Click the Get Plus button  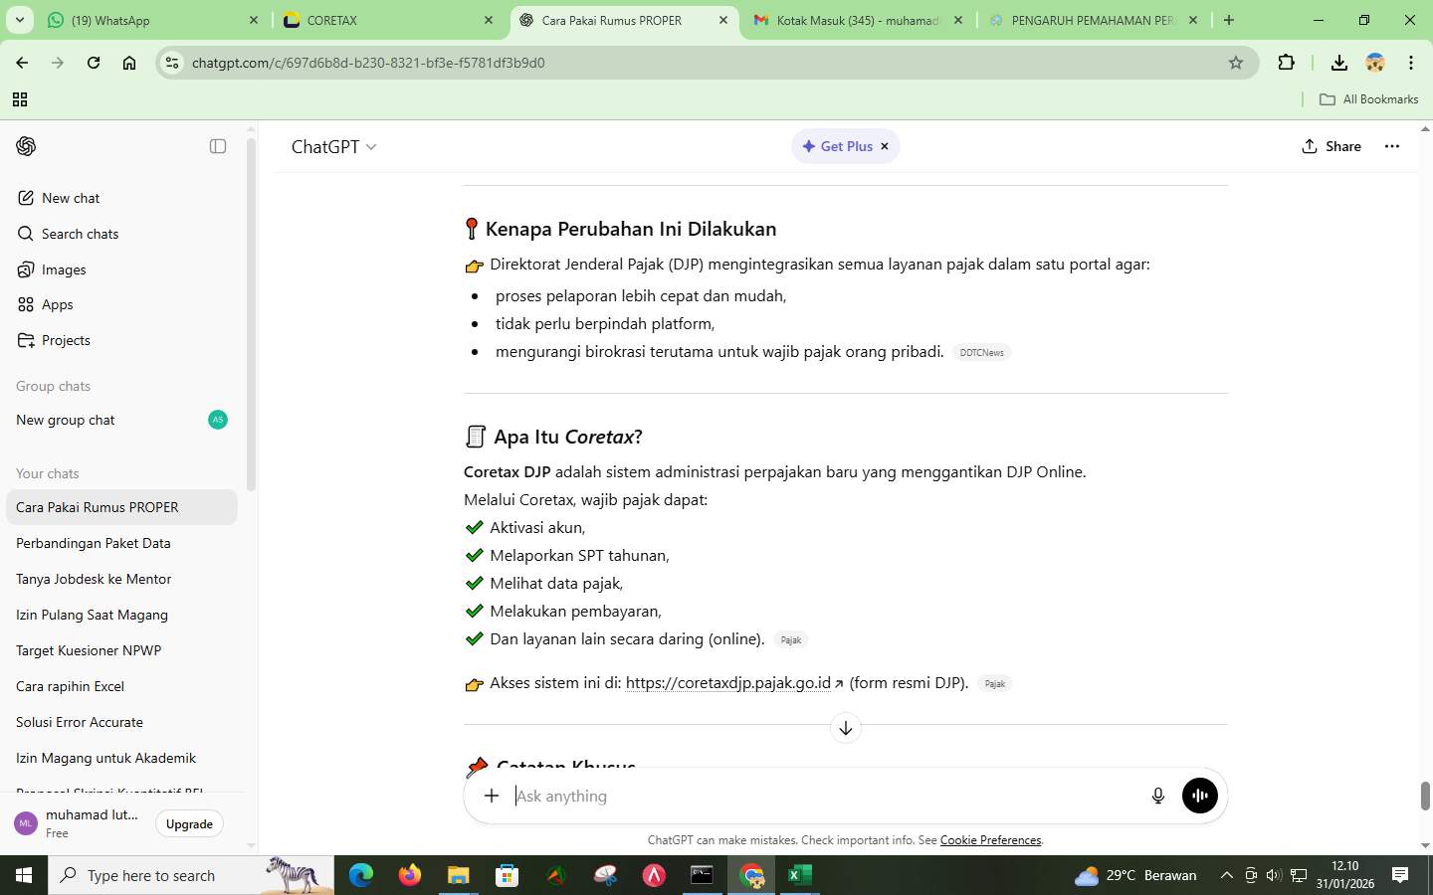839,146
